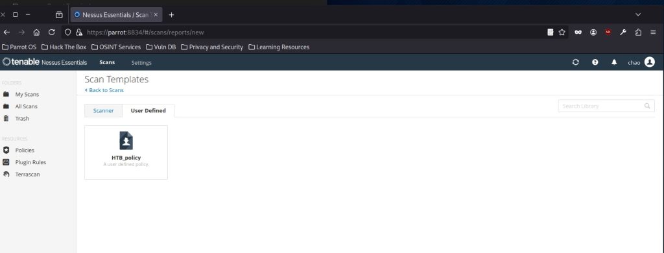664x253 pixels.
Task: Open the wrench developer tools icon
Action: [623, 32]
